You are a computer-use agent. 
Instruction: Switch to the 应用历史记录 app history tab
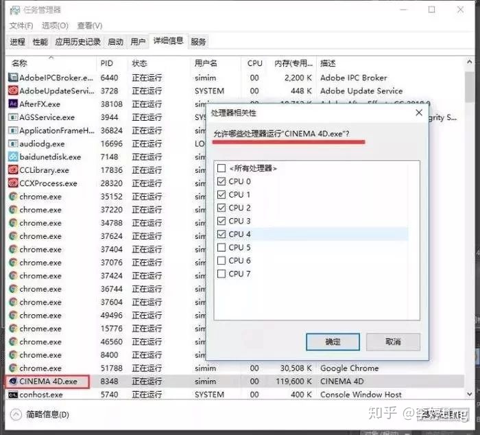coord(77,42)
